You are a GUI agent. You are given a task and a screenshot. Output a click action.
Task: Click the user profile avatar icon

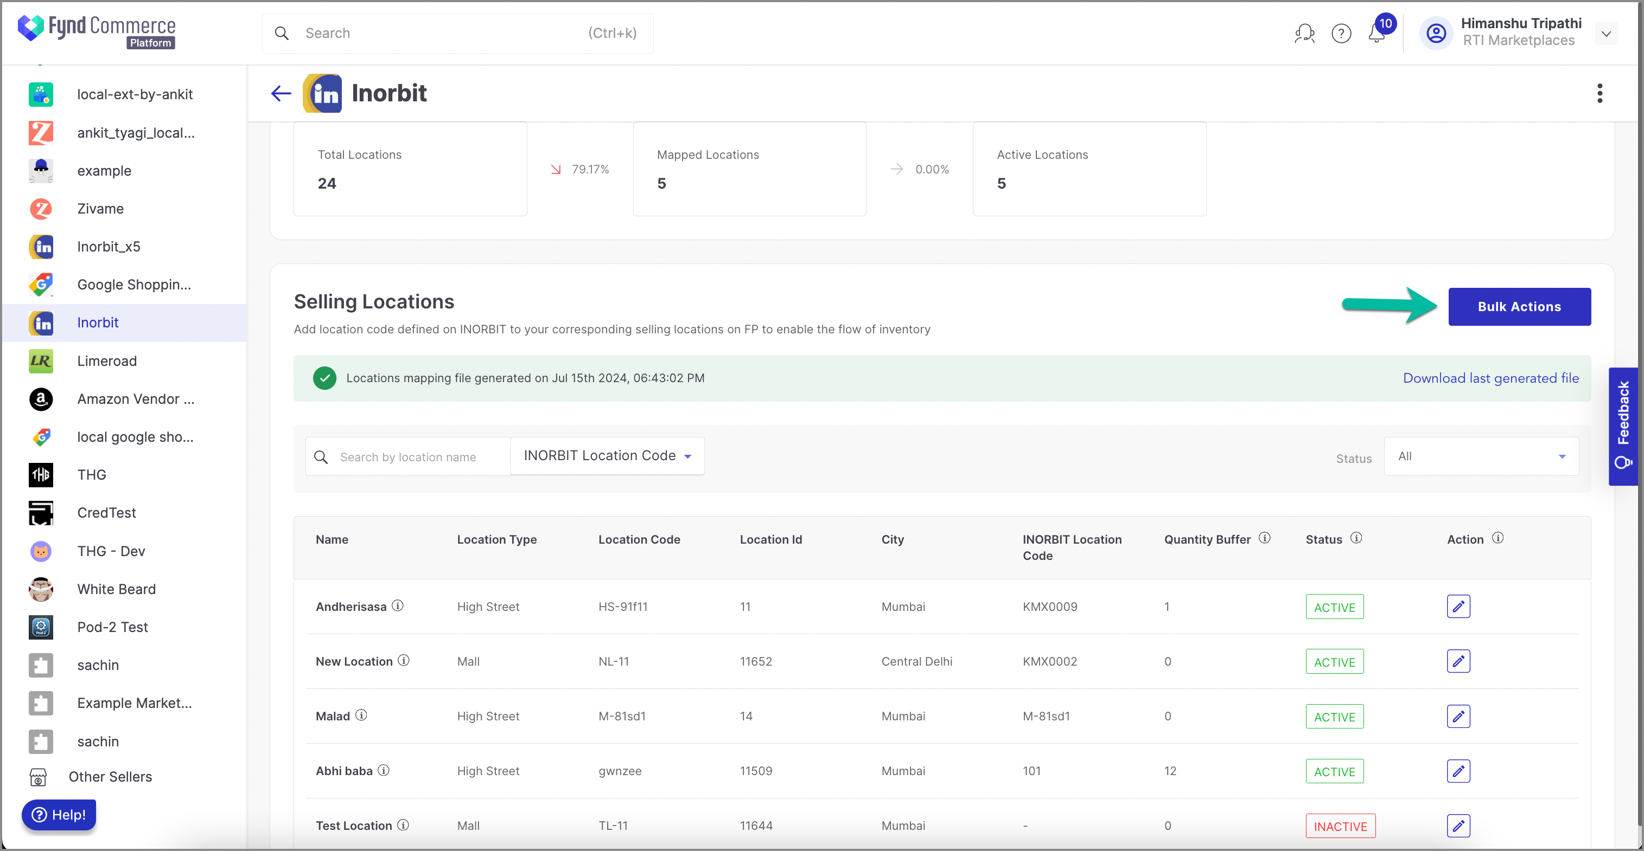pos(1436,33)
